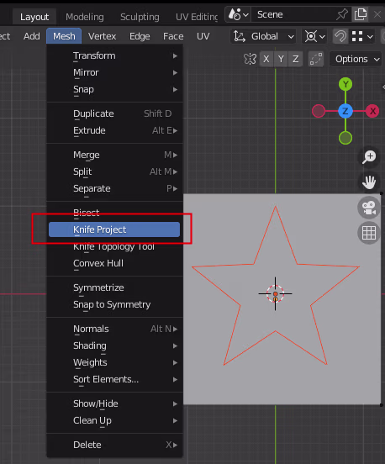This screenshot has height=464, width=385.
Task: Expand the Snap submenu
Action: (x=114, y=90)
